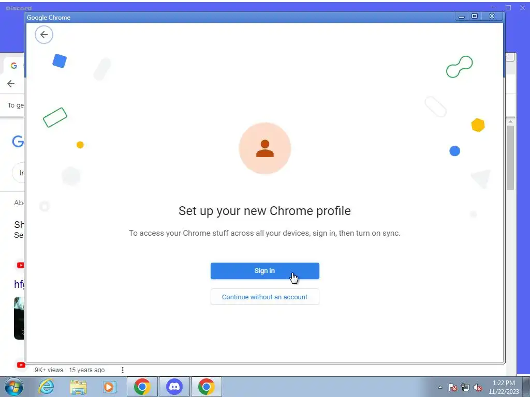530x397 pixels.
Task: Click the profile avatar icon
Action: pyautogui.click(x=264, y=148)
